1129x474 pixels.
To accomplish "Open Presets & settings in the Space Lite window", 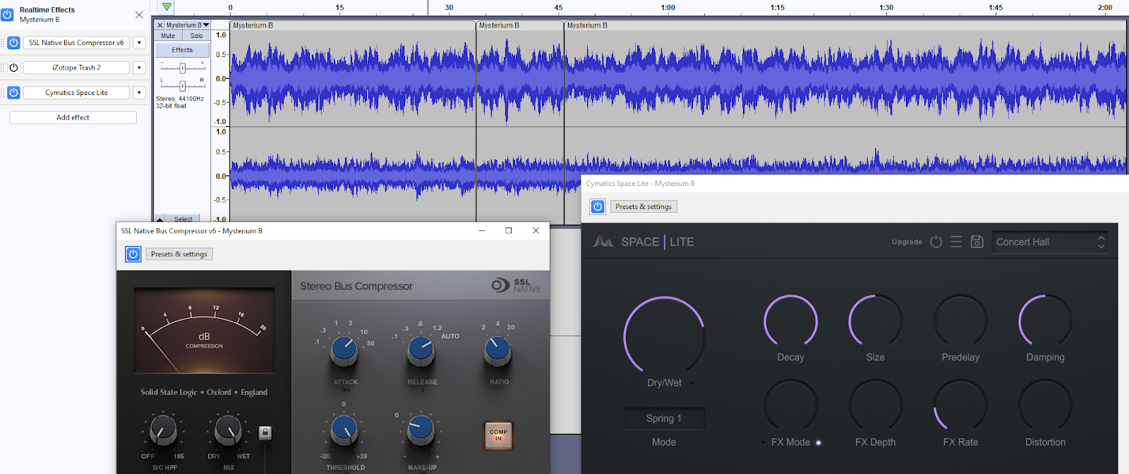I will pos(644,207).
